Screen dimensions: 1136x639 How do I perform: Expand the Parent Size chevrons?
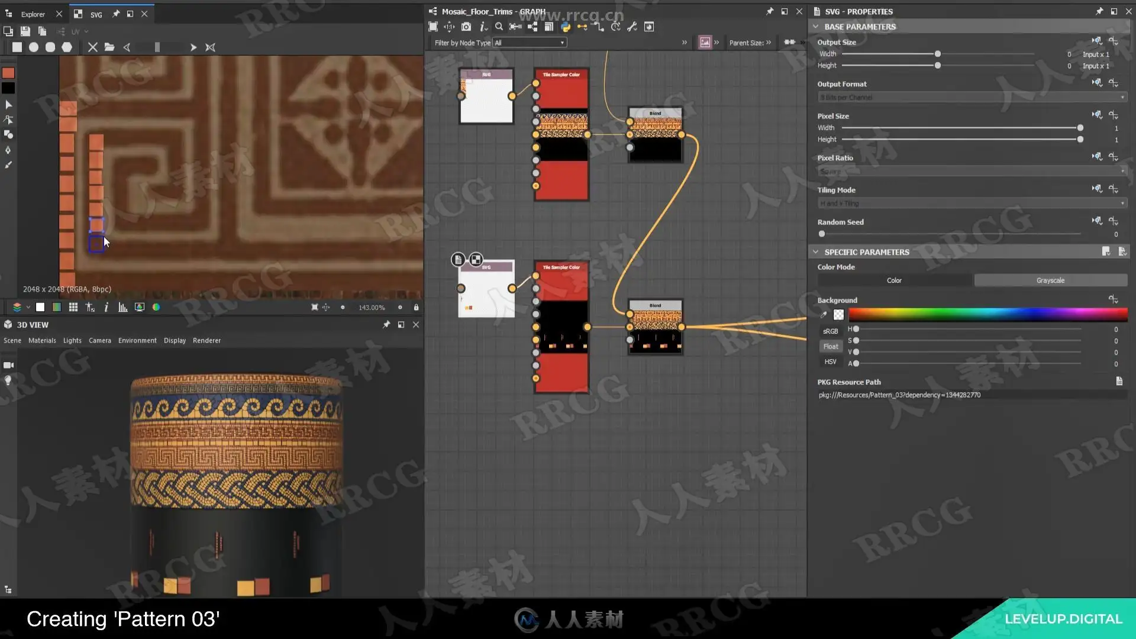click(x=768, y=43)
